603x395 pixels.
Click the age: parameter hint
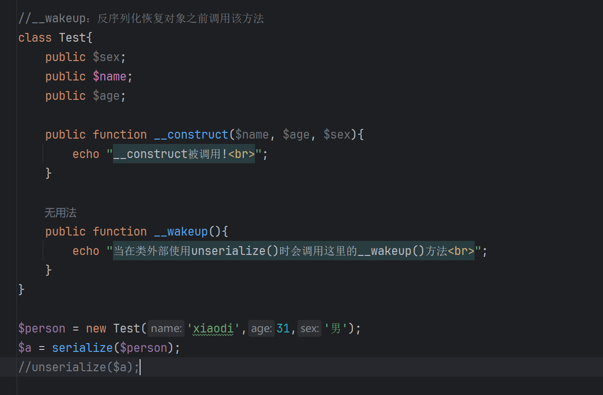click(262, 329)
